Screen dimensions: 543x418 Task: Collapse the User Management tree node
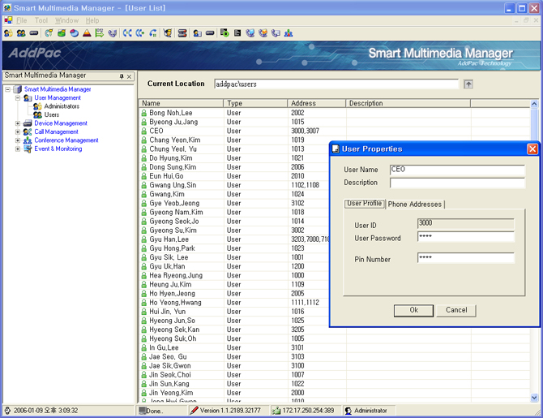(18, 98)
